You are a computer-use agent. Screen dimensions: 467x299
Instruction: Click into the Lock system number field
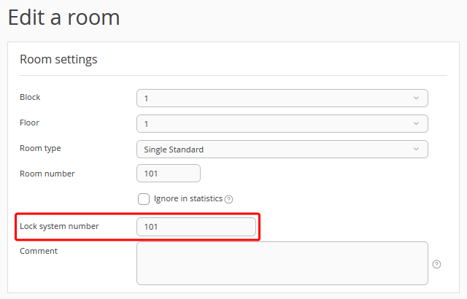[x=196, y=227]
